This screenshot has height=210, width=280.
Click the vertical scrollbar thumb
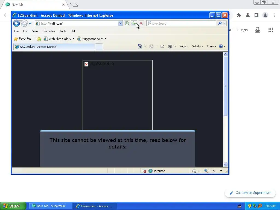(x=225, y=86)
